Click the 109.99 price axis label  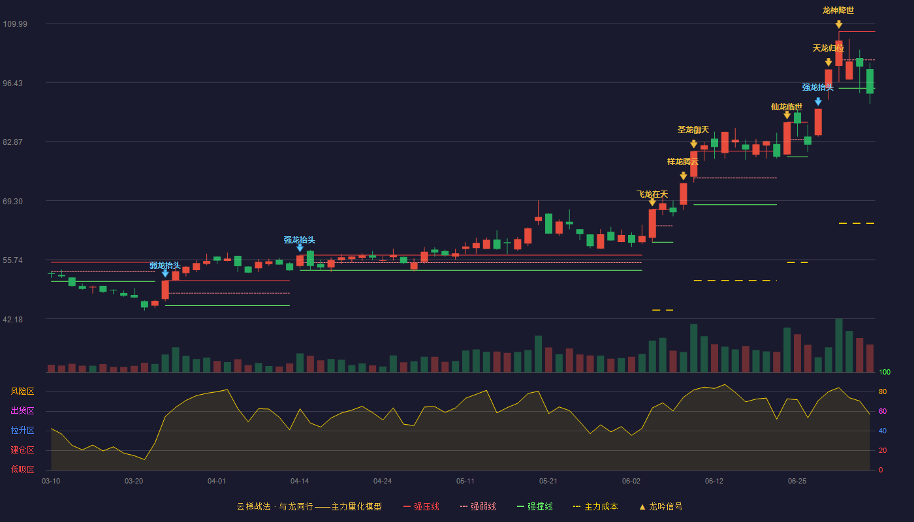click(x=15, y=24)
